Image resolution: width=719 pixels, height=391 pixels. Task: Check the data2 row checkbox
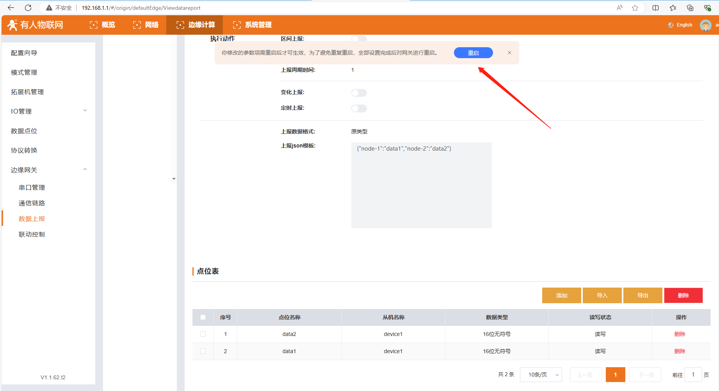point(203,334)
